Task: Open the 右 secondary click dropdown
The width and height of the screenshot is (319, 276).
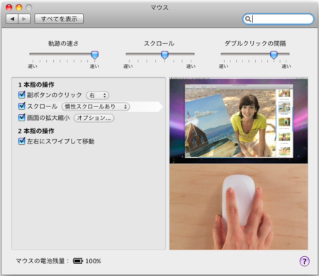Action: (x=97, y=95)
